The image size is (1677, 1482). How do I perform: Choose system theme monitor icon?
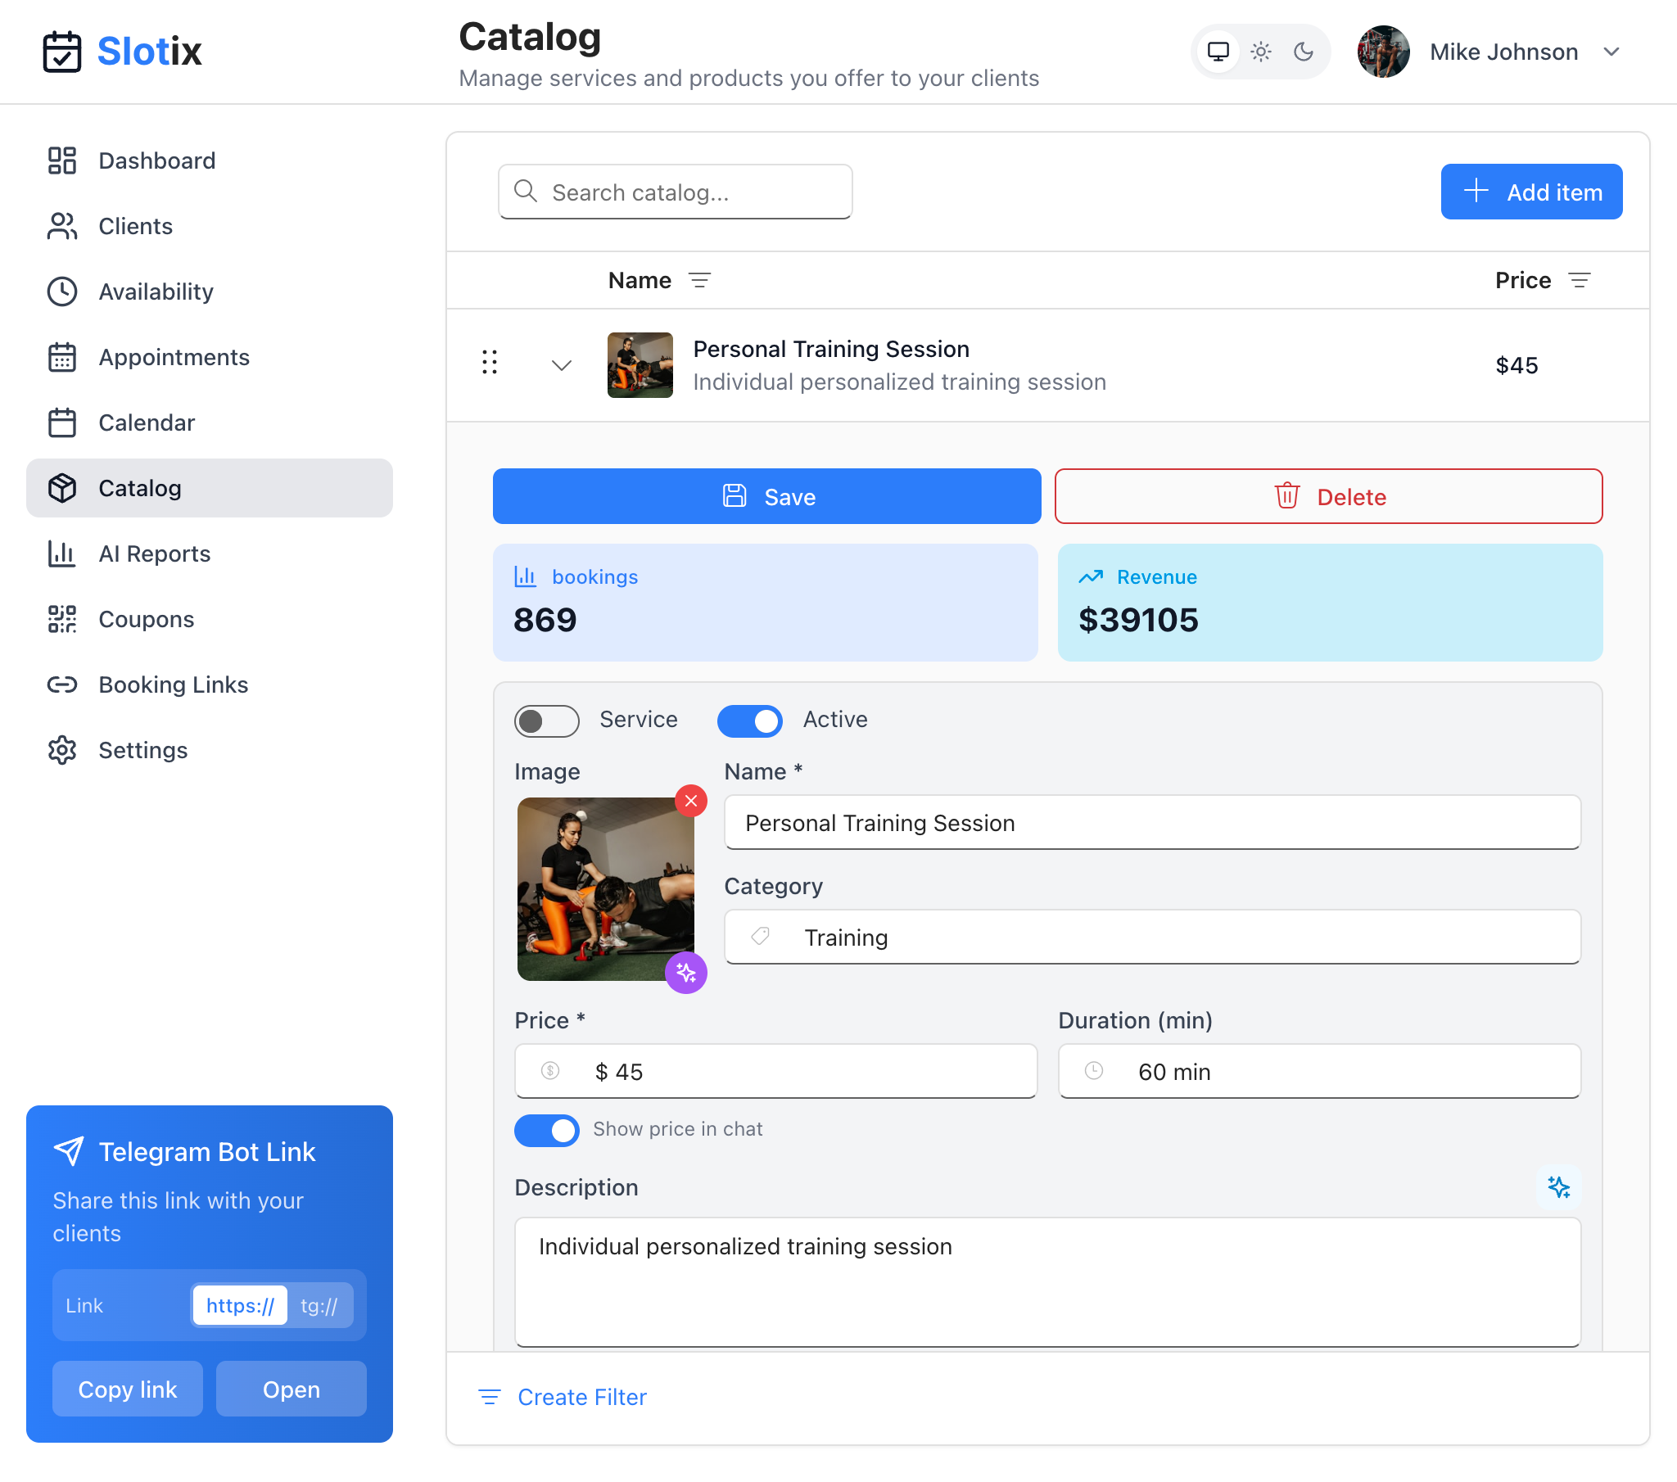1218,52
